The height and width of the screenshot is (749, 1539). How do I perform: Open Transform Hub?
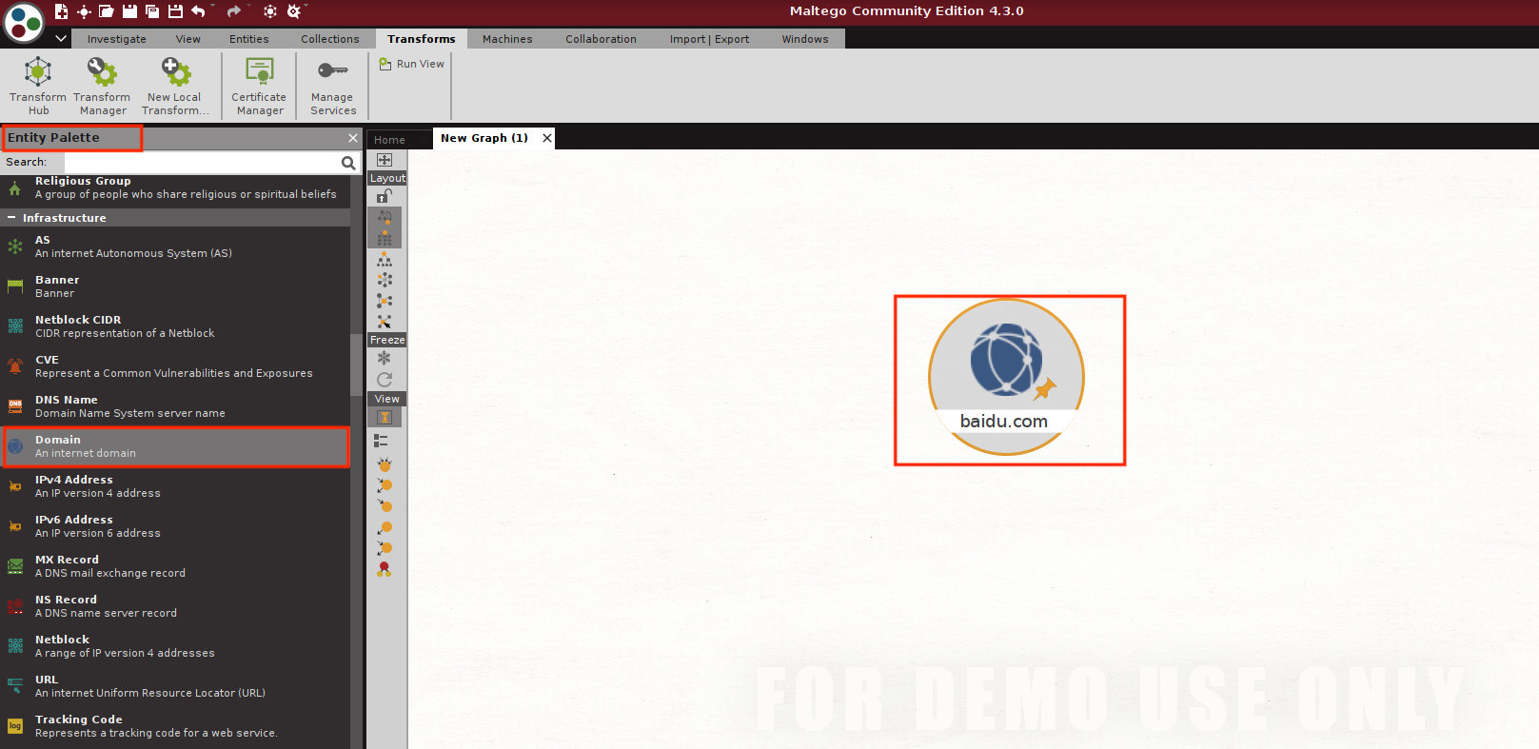click(38, 85)
